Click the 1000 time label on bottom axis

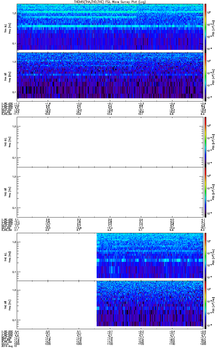click(x=17, y=343)
